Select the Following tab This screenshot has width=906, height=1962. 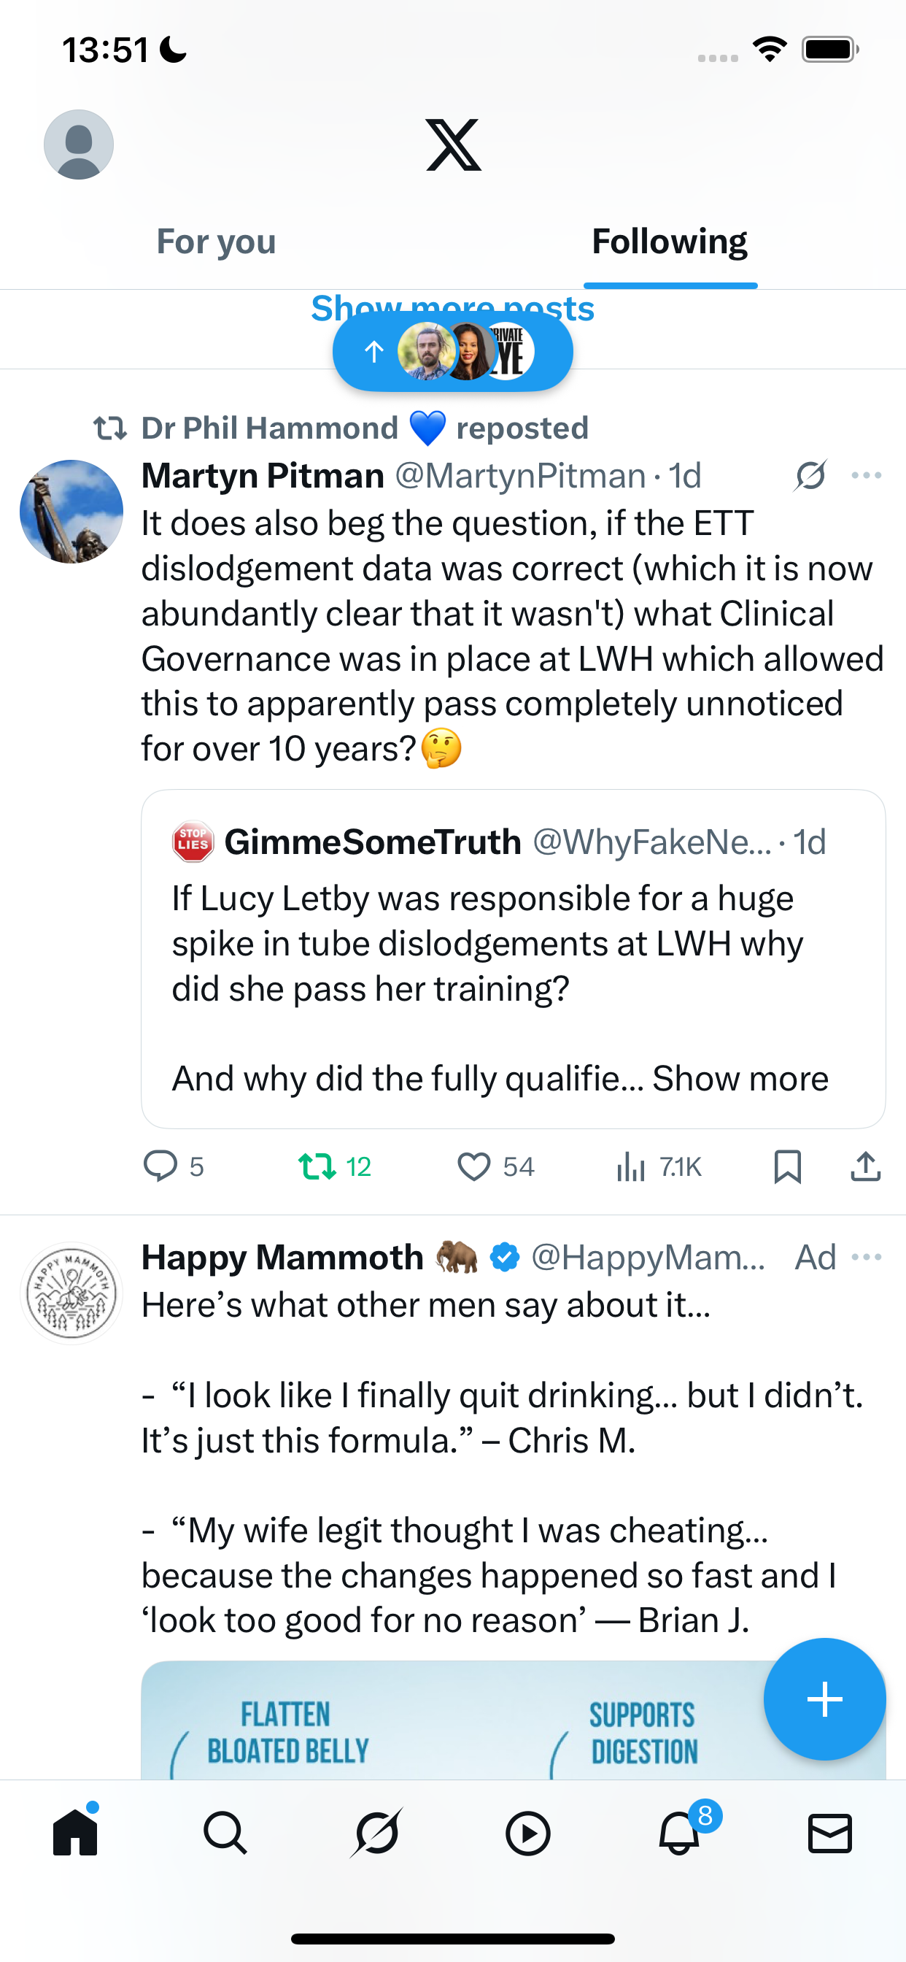coord(669,242)
